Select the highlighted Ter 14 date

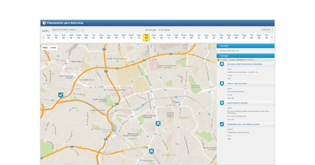146,37
